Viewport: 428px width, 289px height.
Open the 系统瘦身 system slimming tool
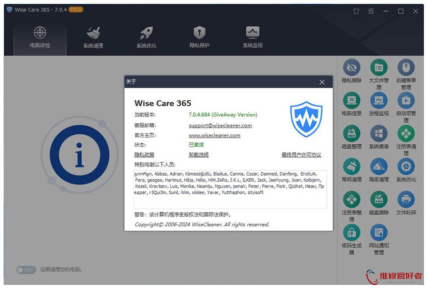pos(379,137)
